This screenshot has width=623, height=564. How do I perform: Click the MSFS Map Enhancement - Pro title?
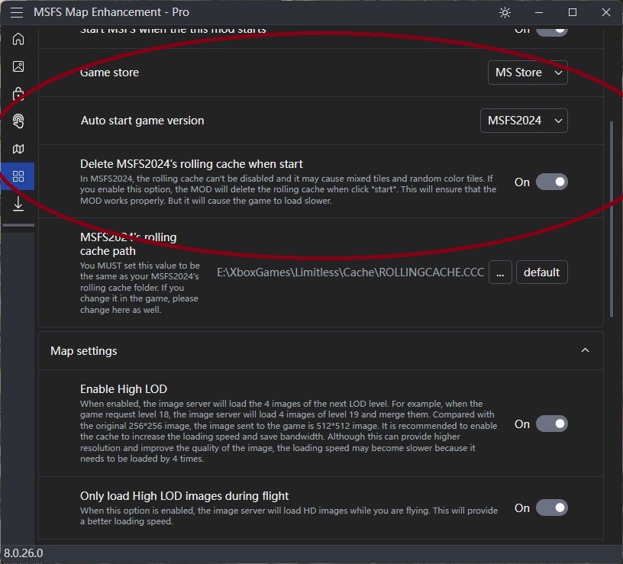point(111,12)
